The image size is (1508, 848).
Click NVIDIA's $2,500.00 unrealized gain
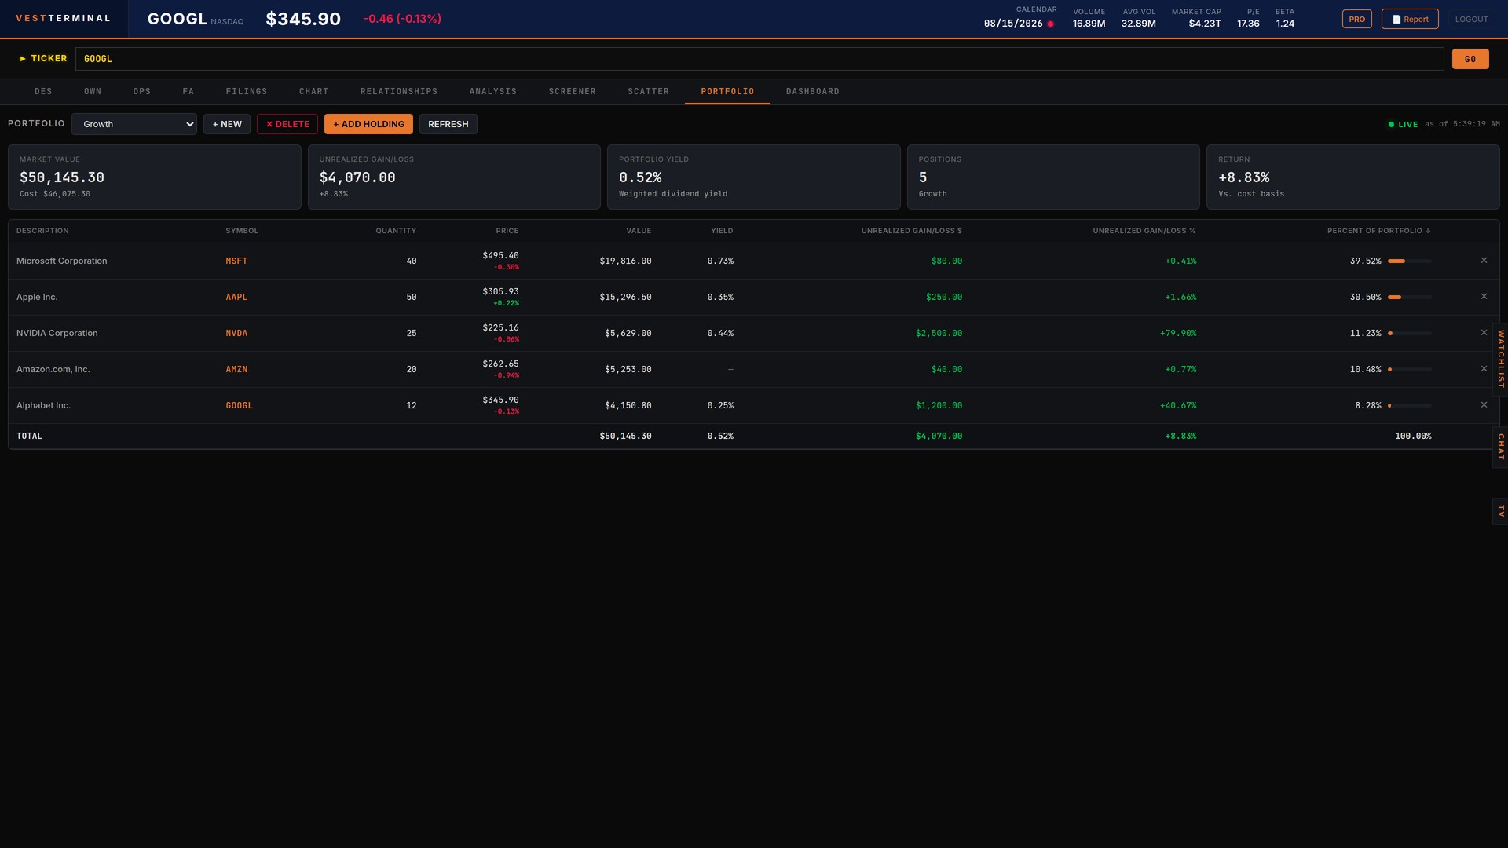(x=939, y=333)
